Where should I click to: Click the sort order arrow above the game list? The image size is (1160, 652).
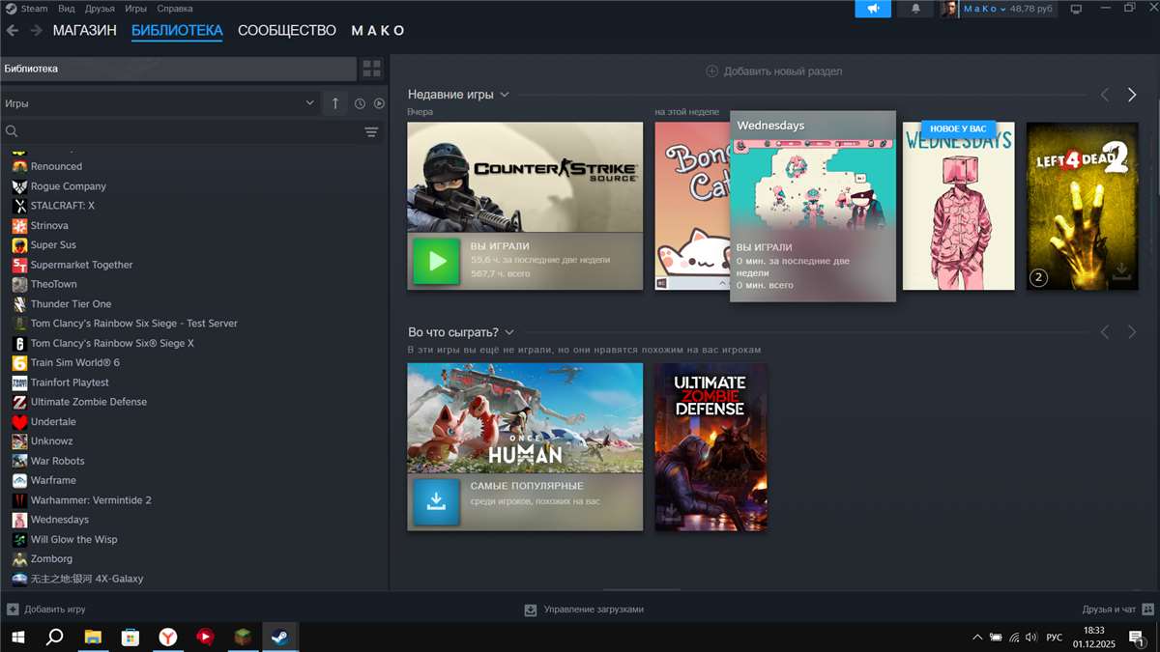pyautogui.click(x=334, y=102)
